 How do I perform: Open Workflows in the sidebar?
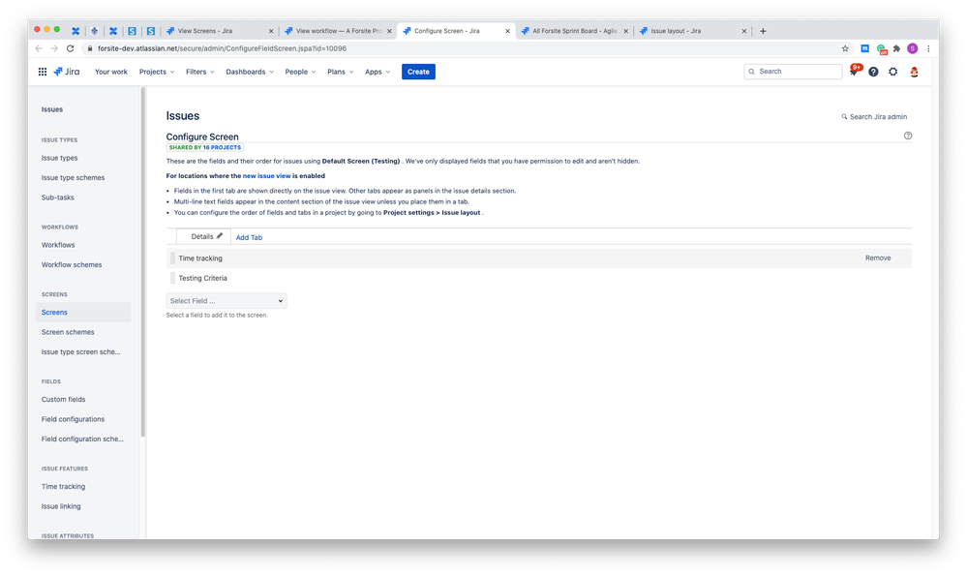point(58,245)
